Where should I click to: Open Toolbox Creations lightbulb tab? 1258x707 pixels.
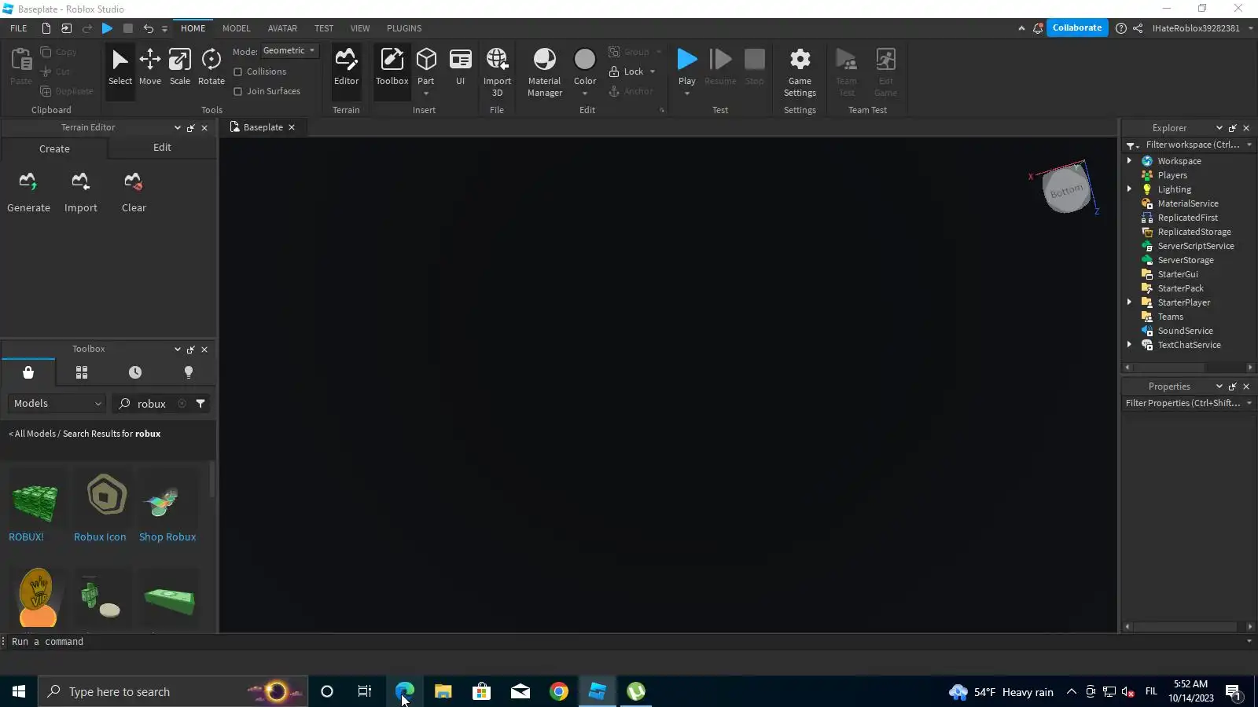click(x=189, y=372)
